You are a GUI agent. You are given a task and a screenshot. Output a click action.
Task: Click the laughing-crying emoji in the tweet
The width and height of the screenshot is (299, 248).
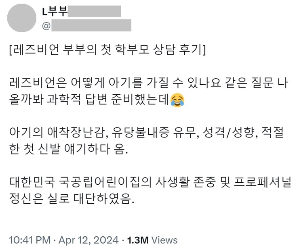[x=177, y=100]
